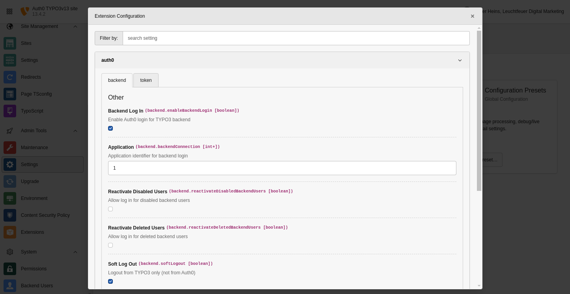Click the Application setting label

[121, 147]
